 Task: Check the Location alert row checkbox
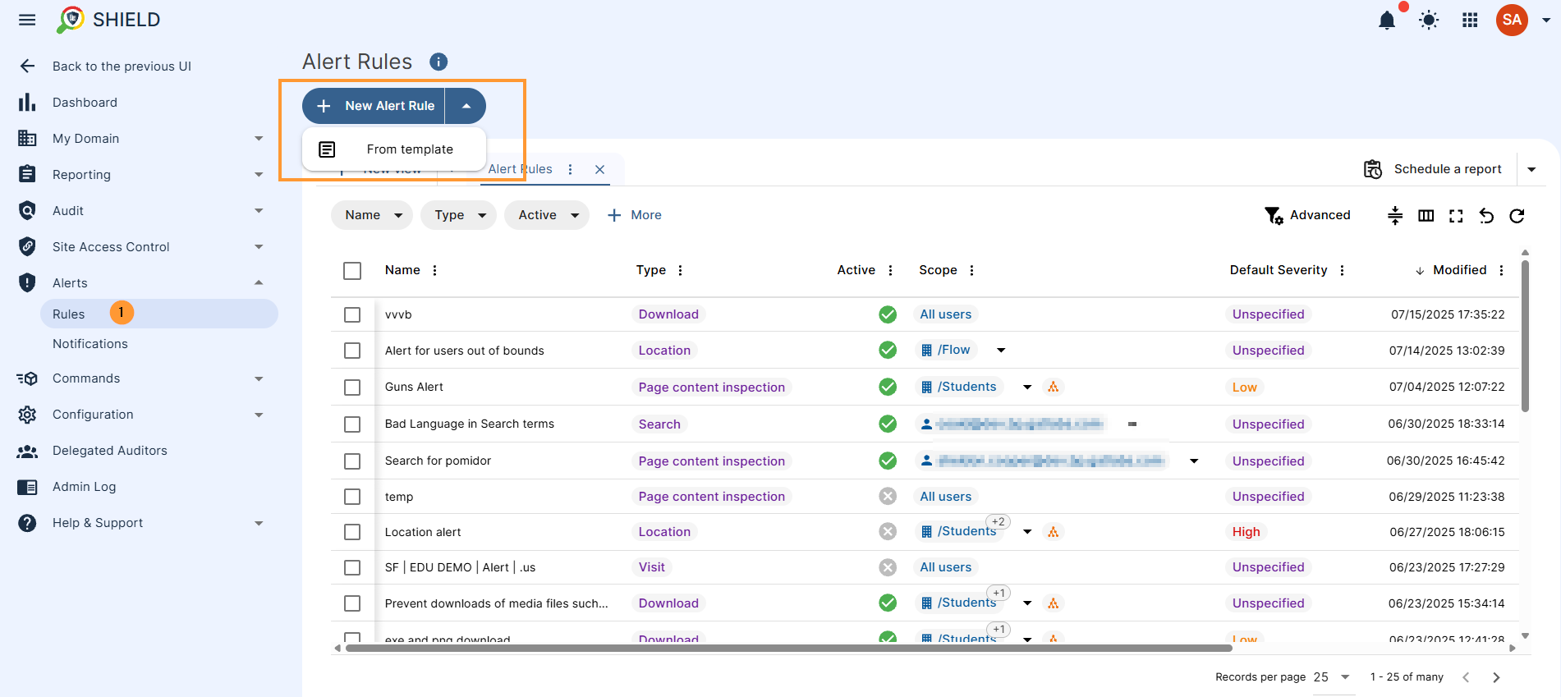coord(352,532)
